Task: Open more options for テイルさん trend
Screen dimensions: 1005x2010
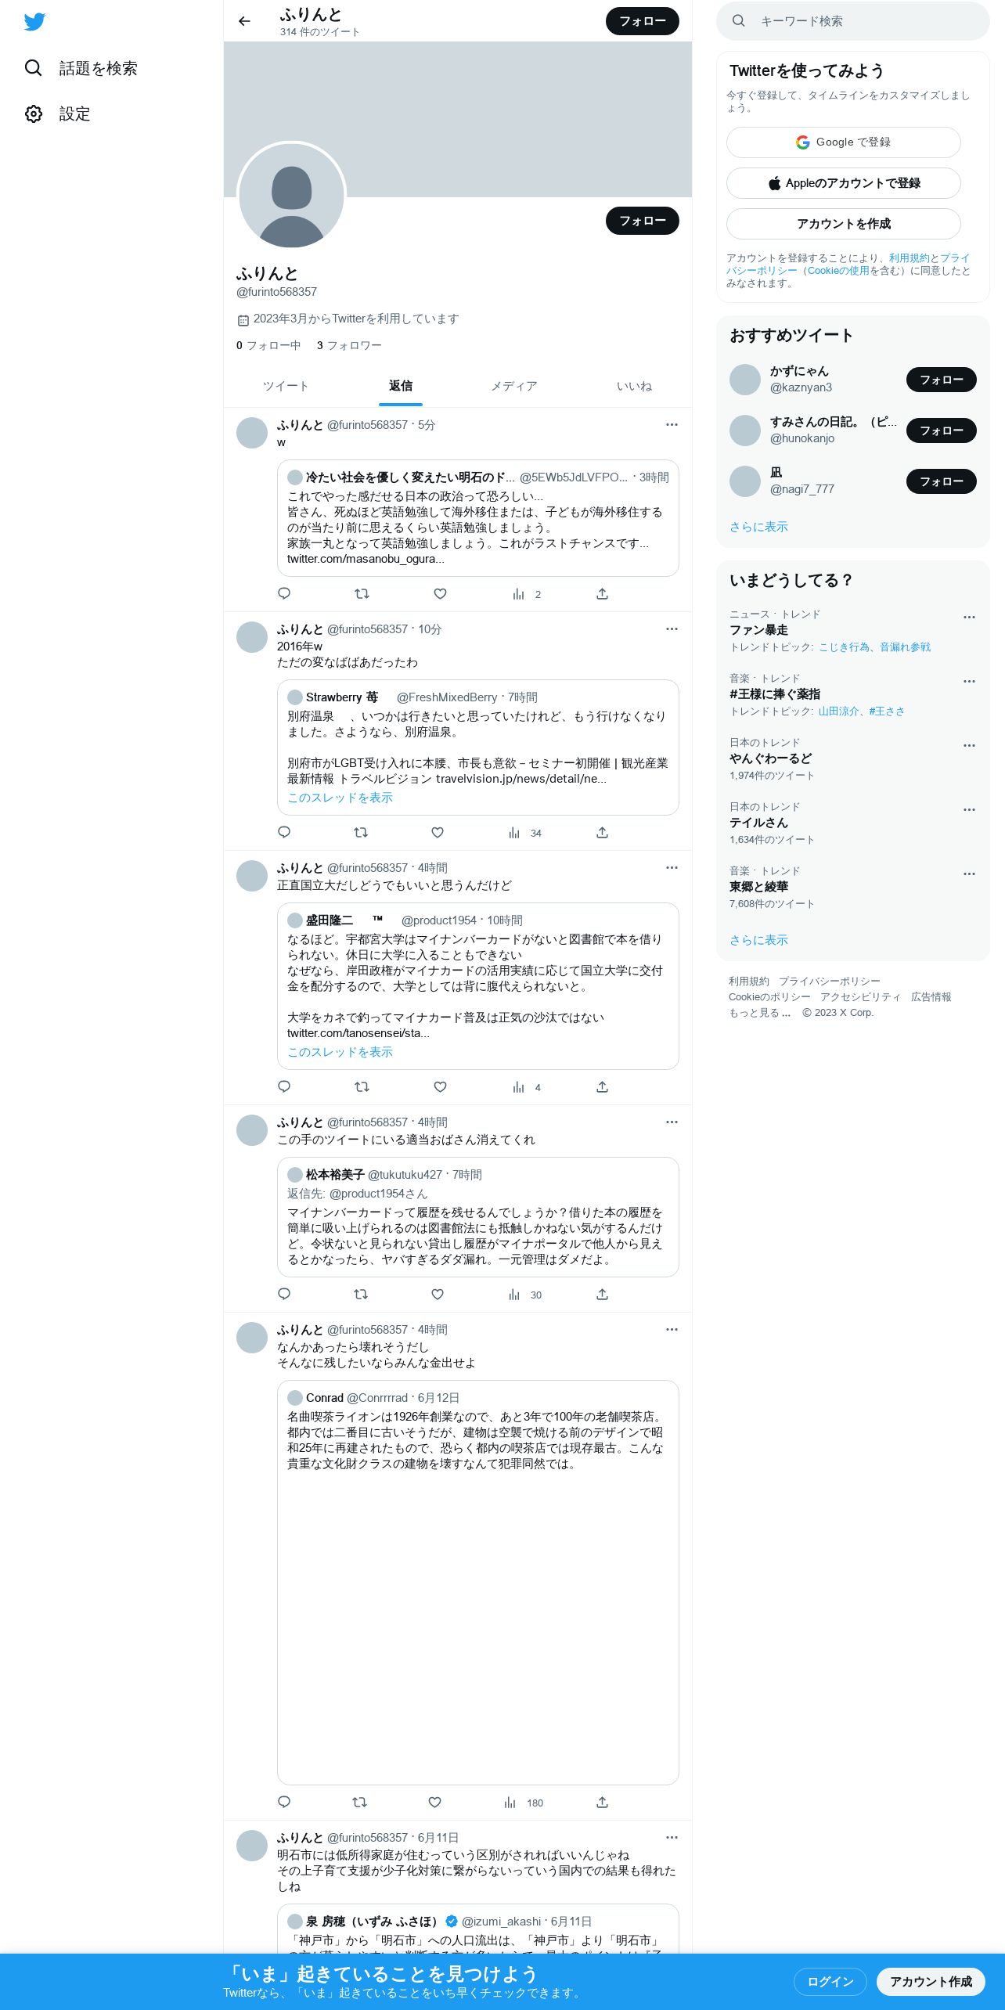Action: click(x=969, y=810)
